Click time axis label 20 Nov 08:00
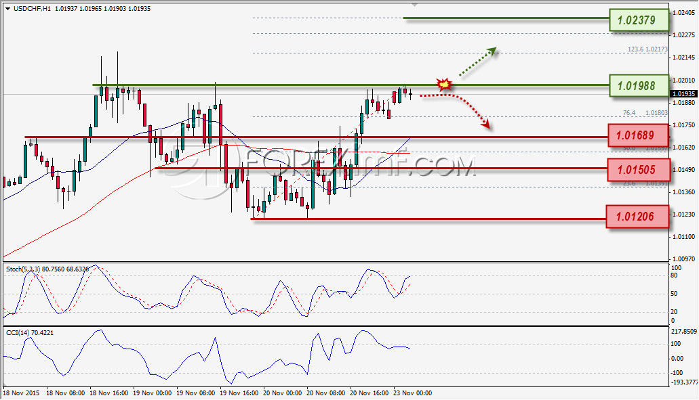Viewport: 699px width, 400px height. click(x=325, y=393)
